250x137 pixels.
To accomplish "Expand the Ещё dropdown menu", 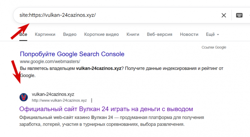I will point(212,34).
